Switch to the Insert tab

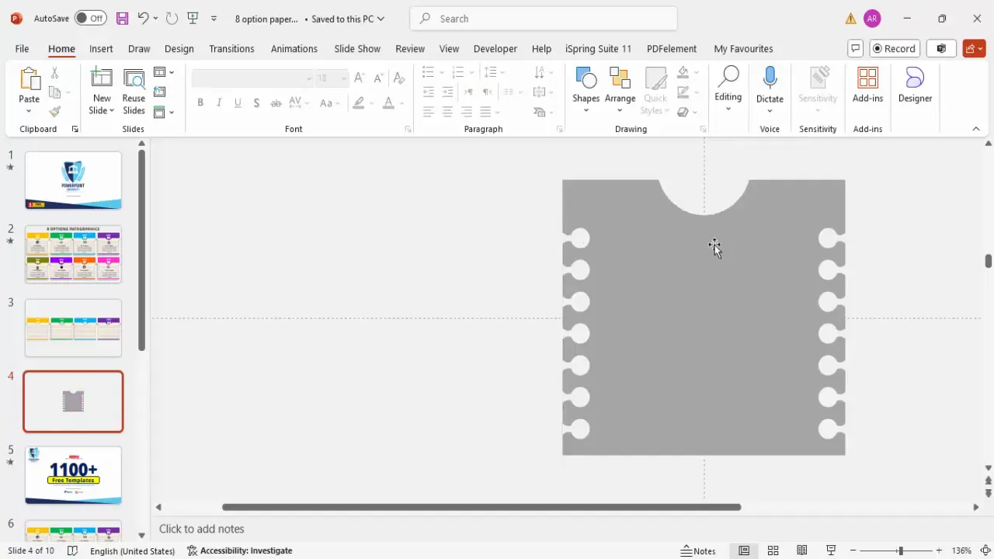[101, 48]
